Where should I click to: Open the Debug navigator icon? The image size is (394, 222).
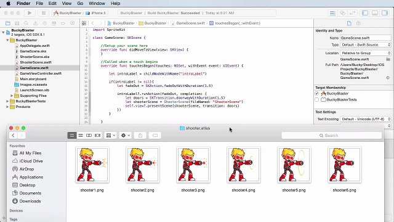54,23
